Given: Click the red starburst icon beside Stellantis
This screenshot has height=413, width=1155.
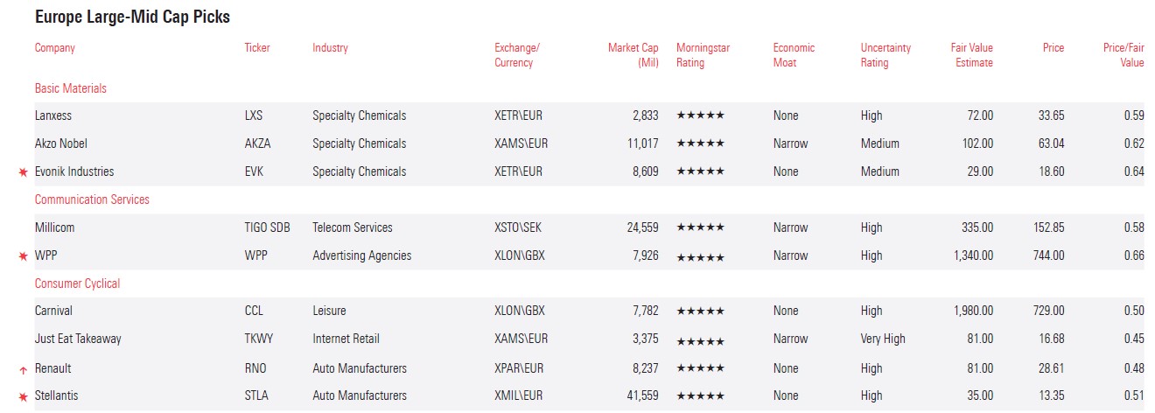Looking at the screenshot, I should tap(24, 396).
